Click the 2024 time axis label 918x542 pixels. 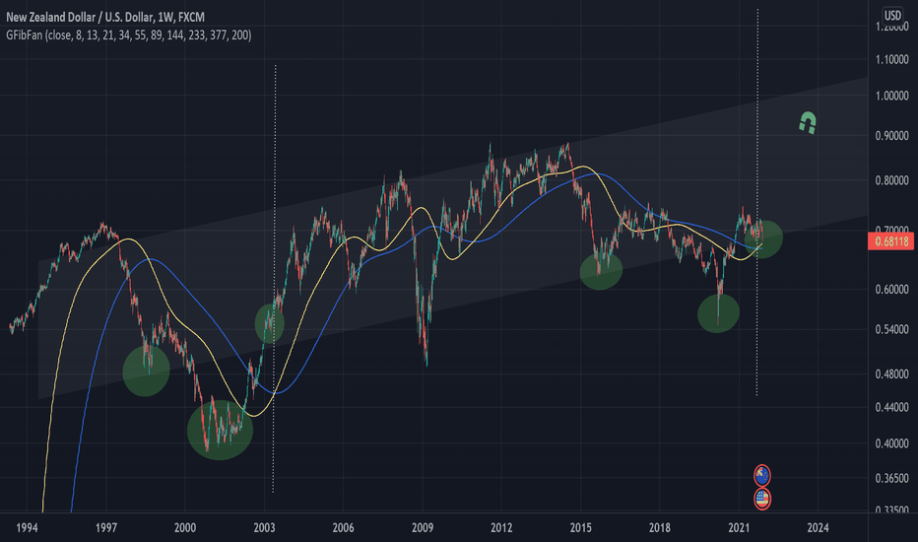pyautogui.click(x=818, y=528)
